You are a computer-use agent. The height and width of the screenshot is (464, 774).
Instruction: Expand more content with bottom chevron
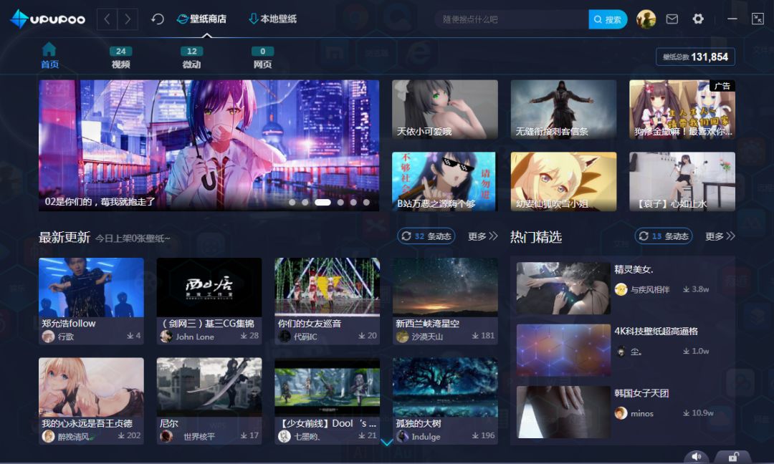click(x=387, y=443)
